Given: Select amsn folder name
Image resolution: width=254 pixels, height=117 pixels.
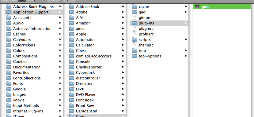Looking at the screenshot, I should [81, 29].
